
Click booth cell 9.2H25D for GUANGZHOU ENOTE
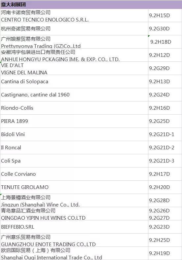click(165, 240)
